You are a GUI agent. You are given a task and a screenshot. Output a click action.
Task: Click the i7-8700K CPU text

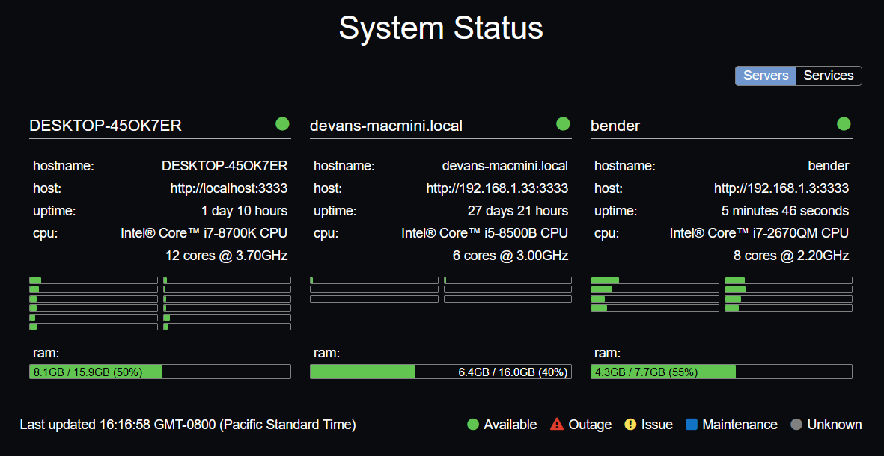click(204, 233)
